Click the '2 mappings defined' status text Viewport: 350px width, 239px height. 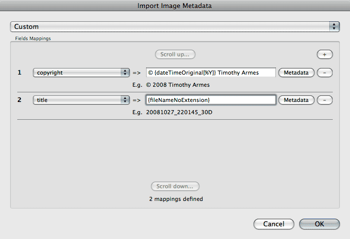[x=176, y=199]
